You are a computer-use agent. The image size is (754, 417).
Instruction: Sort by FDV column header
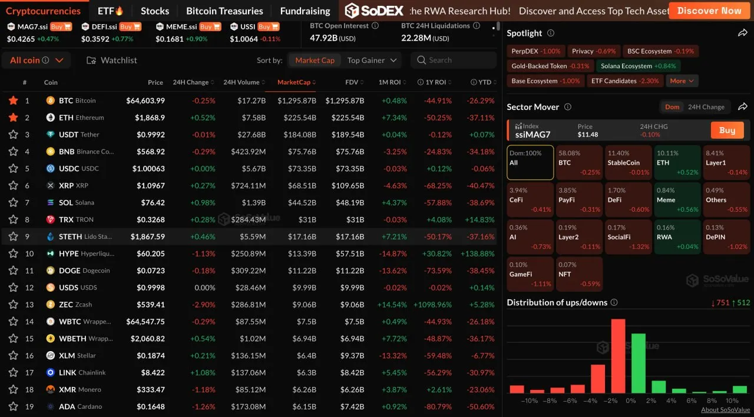355,82
